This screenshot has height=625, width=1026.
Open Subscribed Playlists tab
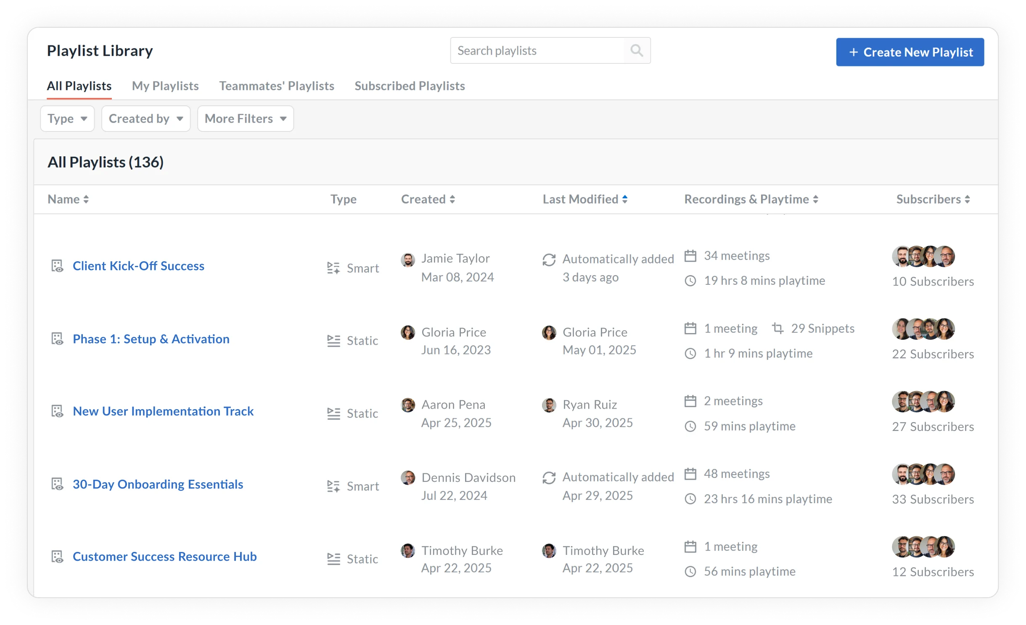tap(410, 86)
